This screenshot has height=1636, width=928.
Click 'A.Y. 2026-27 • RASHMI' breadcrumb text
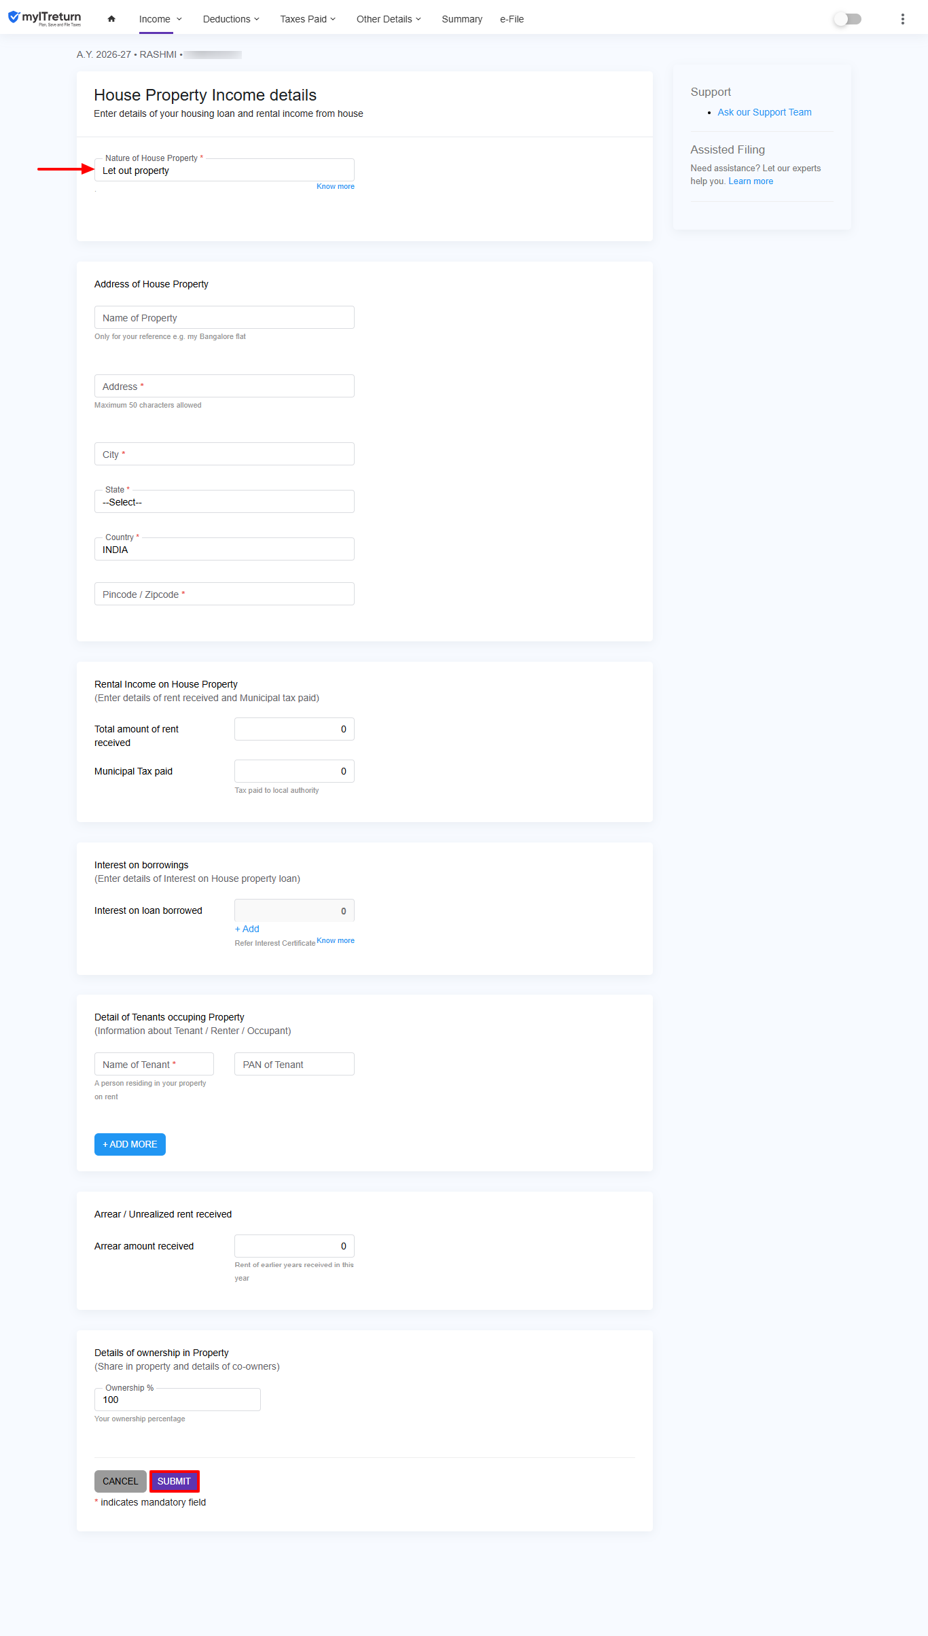tap(127, 54)
